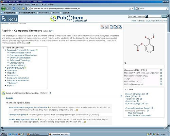Open help icon beside Molecular Formula
This screenshot has height=136, width=170.
coord(161,76)
